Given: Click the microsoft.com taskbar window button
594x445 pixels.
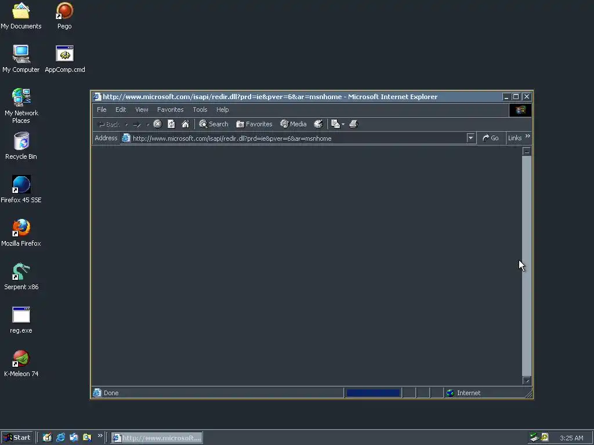Looking at the screenshot, I should [157, 438].
